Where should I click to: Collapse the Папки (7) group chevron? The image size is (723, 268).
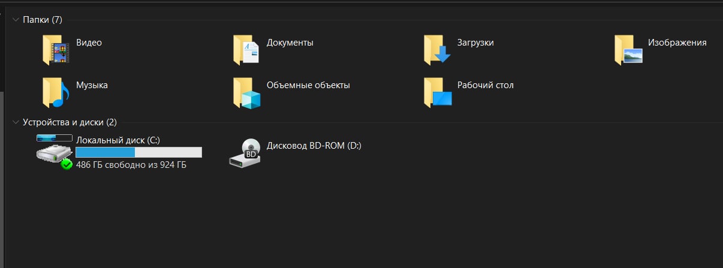(x=16, y=20)
